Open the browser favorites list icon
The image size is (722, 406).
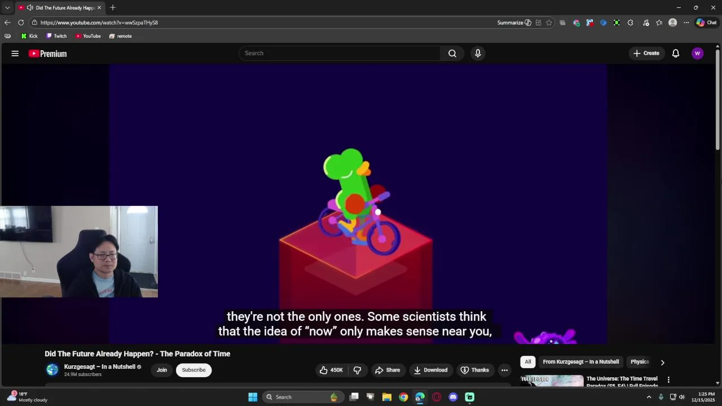(x=659, y=23)
